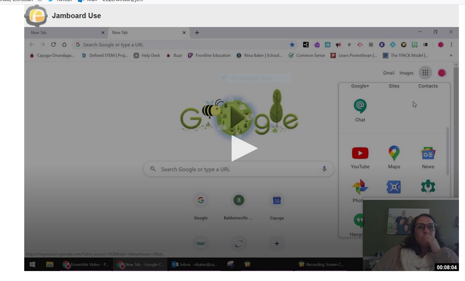Screen dimensions: 465x281
Task: Show hidden bookmarks with the double chevron
Action: (451, 55)
